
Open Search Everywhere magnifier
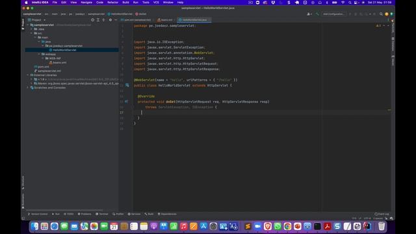381,14
